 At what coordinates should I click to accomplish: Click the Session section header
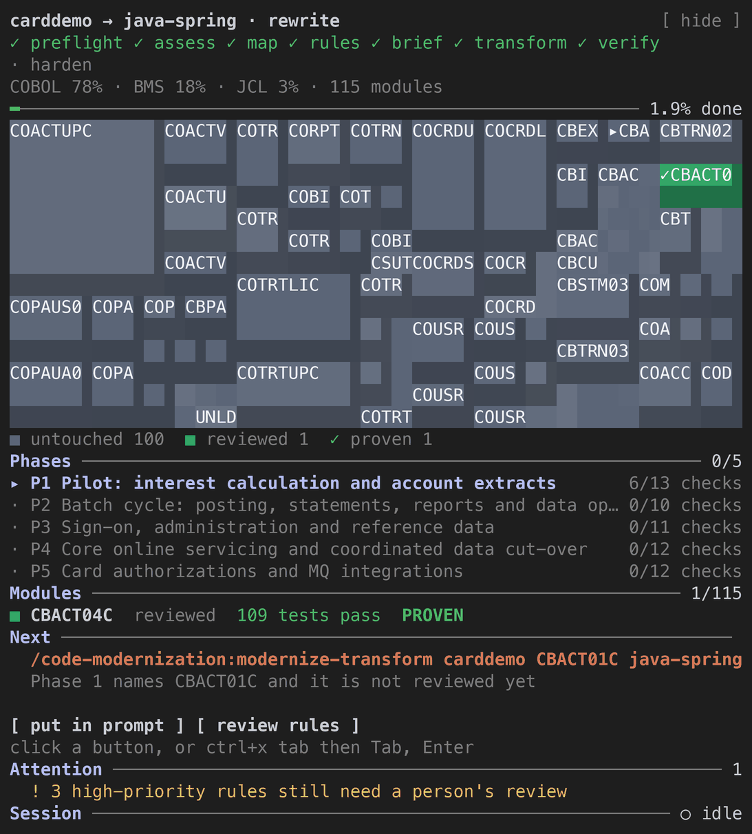pos(45,813)
